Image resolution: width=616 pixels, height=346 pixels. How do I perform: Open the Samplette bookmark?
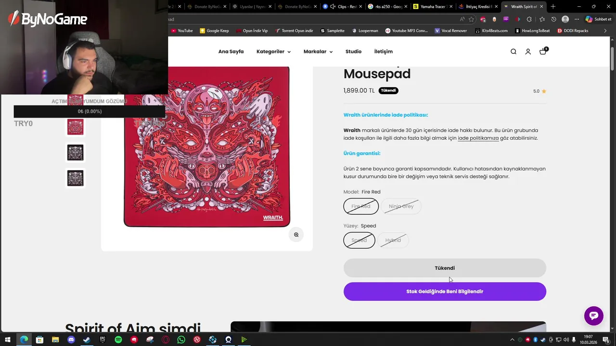[x=333, y=31]
